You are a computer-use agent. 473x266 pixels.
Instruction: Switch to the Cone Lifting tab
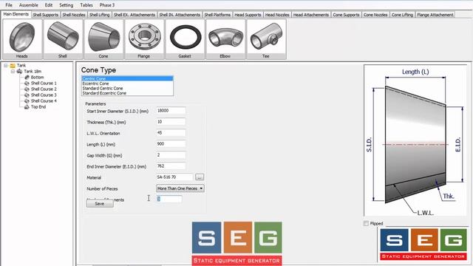tap(402, 15)
